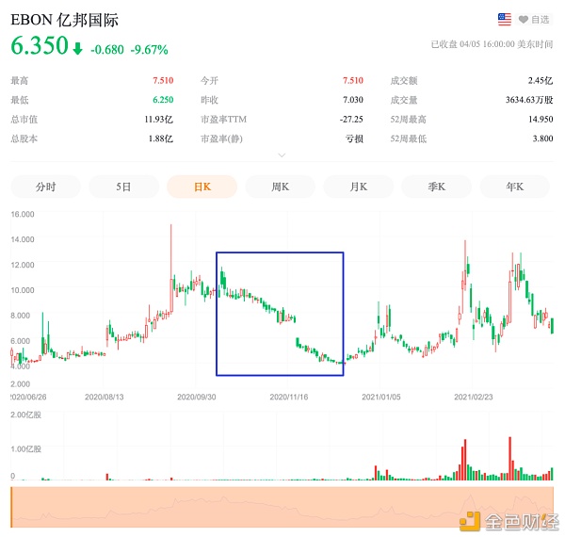Image resolution: width=565 pixels, height=537 pixels.
Task: Click the price down arrow icon
Action: point(77,48)
